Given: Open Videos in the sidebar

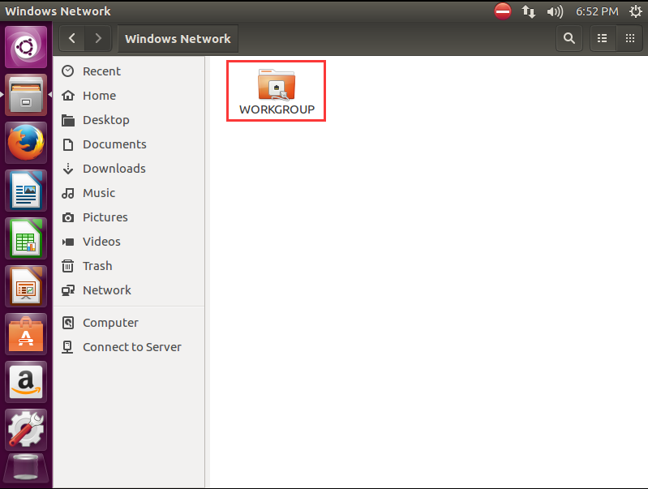Looking at the screenshot, I should coord(129,242).
